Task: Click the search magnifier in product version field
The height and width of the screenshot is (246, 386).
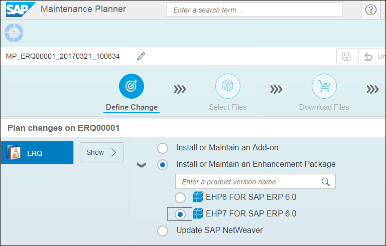Action: click(x=325, y=182)
